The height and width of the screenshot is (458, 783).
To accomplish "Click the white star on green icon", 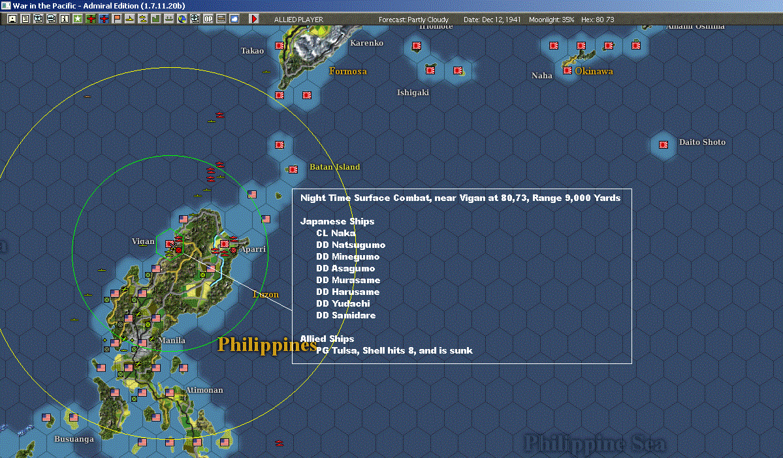I will (x=78, y=19).
